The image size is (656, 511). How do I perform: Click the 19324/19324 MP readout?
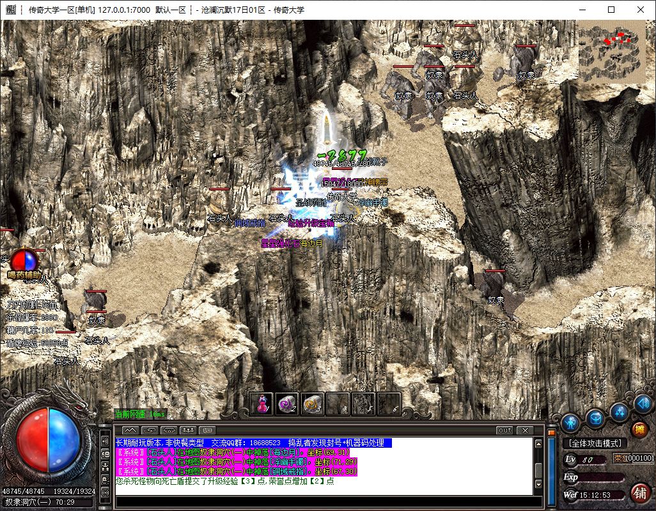click(74, 491)
